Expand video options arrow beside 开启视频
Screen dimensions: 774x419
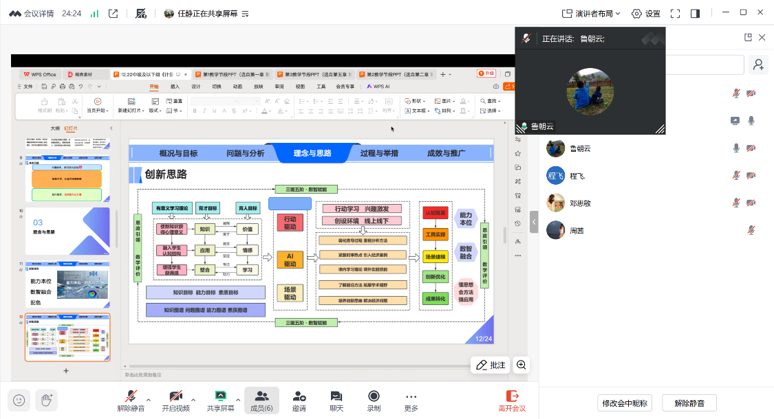point(193,398)
